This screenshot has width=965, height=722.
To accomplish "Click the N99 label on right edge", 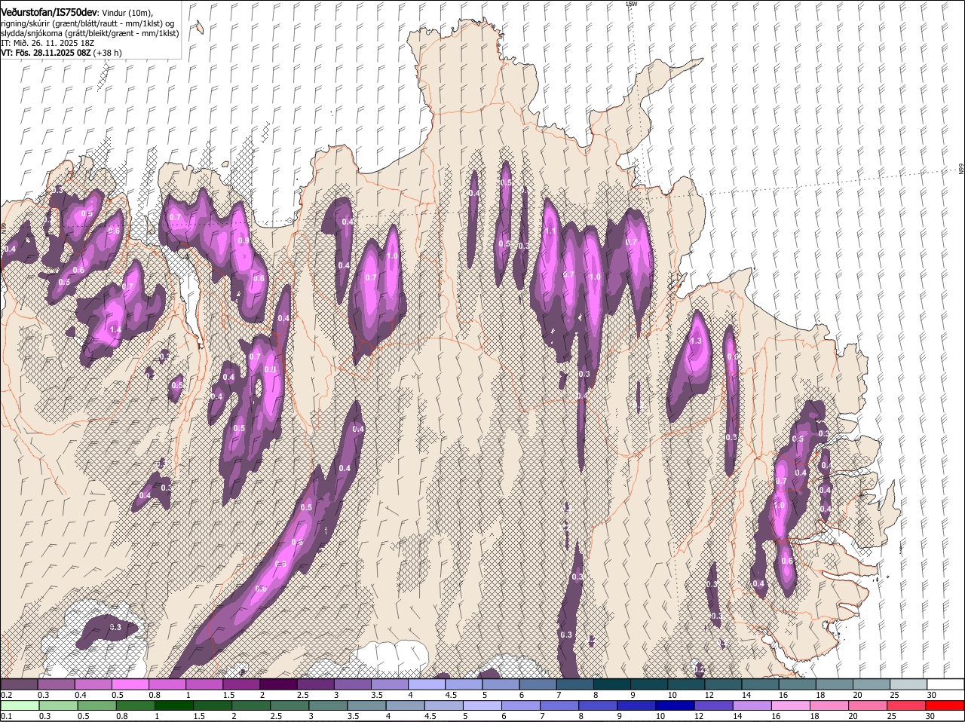I will [960, 170].
